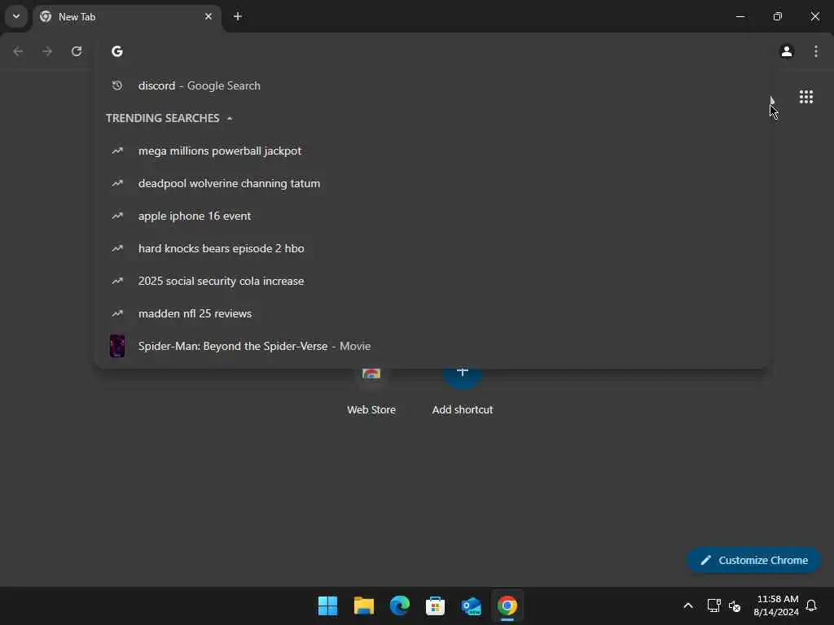Screen dimensions: 834x625
Task: Select deadpool wolverine channing tatum suggestion
Action: pyautogui.click(x=432, y=183)
